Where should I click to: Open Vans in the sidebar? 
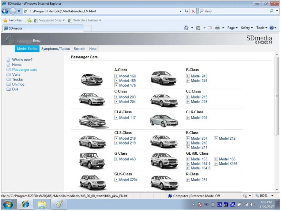tap(16, 74)
